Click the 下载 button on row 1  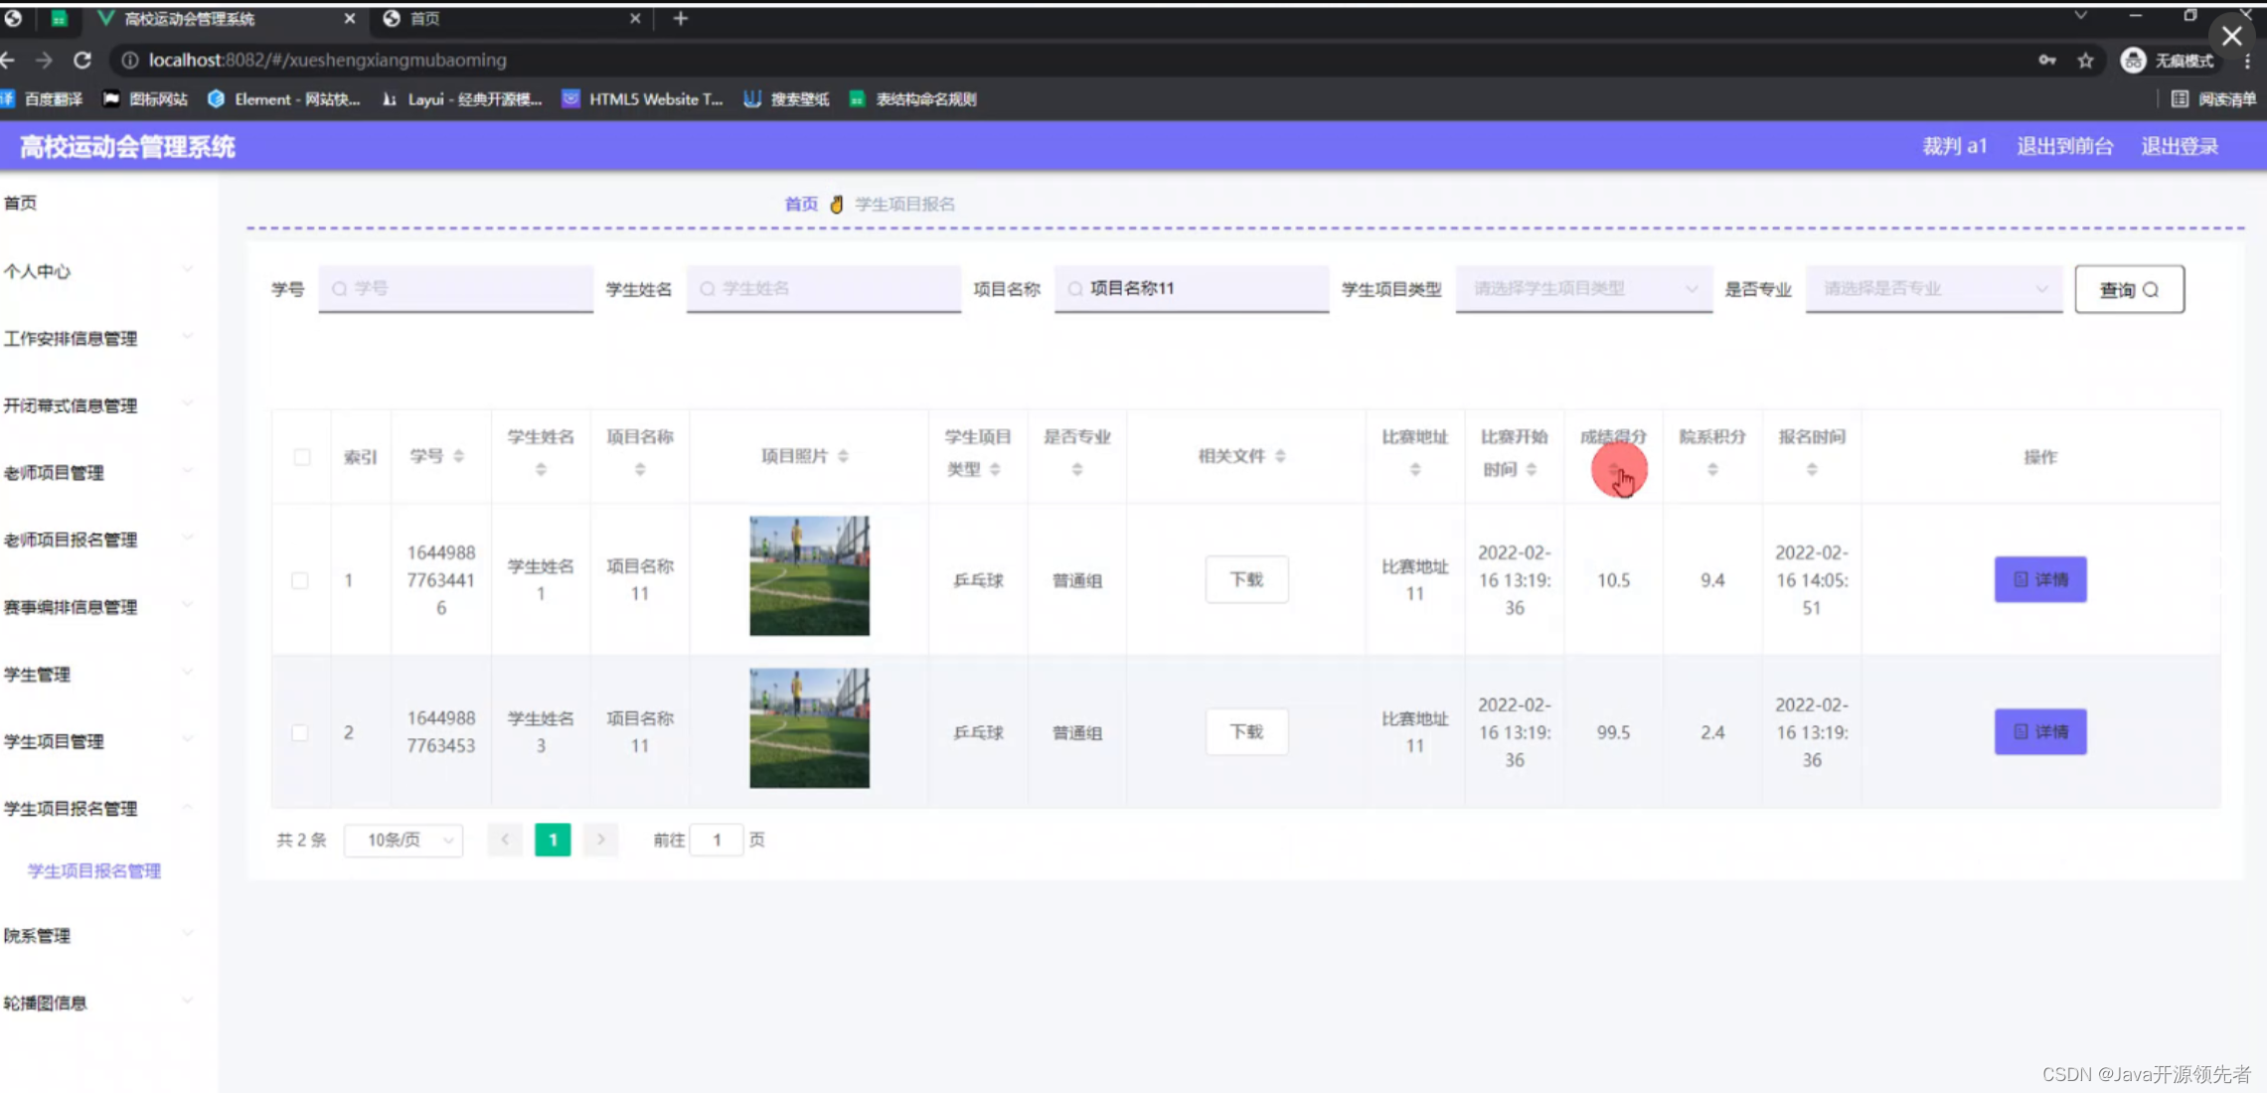1246,579
